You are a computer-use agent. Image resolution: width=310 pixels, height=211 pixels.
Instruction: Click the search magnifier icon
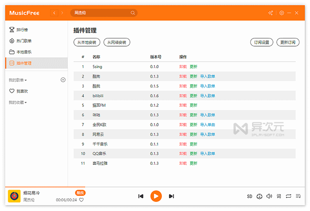point(133,13)
